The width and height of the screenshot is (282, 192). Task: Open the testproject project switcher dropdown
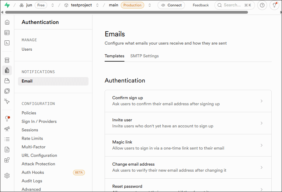[x=97, y=5]
